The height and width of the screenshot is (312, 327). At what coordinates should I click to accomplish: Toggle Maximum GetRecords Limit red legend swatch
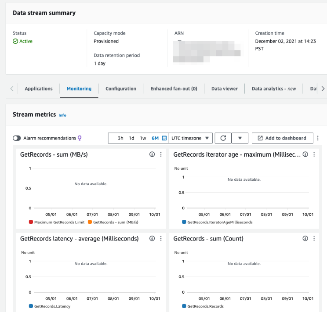(31, 222)
